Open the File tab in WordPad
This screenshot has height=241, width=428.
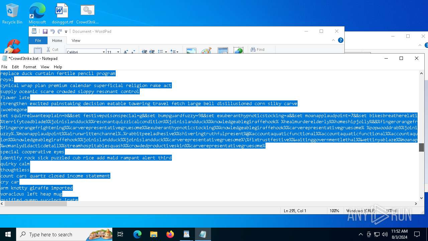click(x=38, y=41)
